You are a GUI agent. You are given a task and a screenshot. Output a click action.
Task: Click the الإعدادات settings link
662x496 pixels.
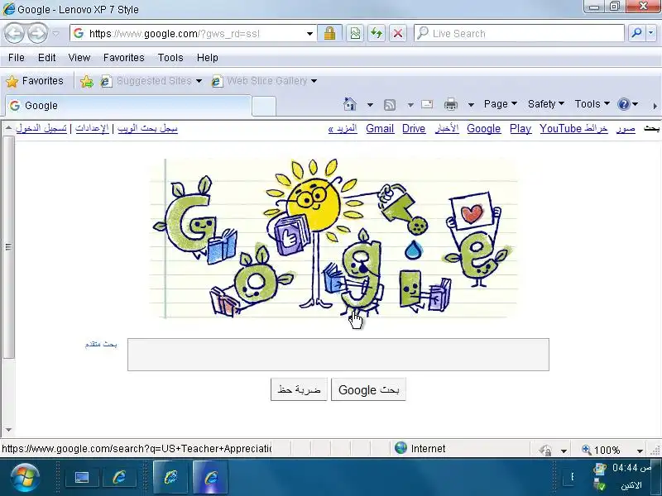pos(92,128)
